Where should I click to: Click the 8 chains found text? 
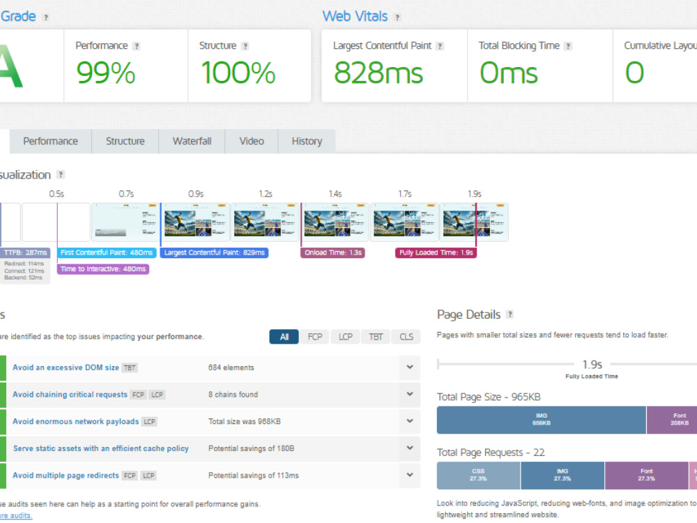pyautogui.click(x=233, y=395)
